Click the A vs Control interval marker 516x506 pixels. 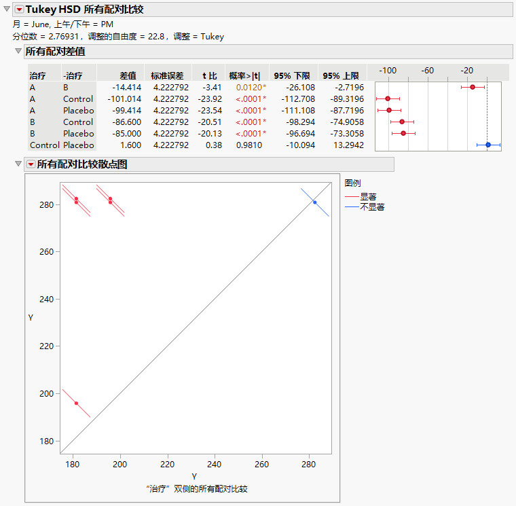388,98
